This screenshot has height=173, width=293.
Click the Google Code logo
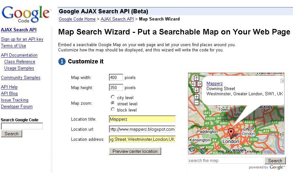(26, 14)
